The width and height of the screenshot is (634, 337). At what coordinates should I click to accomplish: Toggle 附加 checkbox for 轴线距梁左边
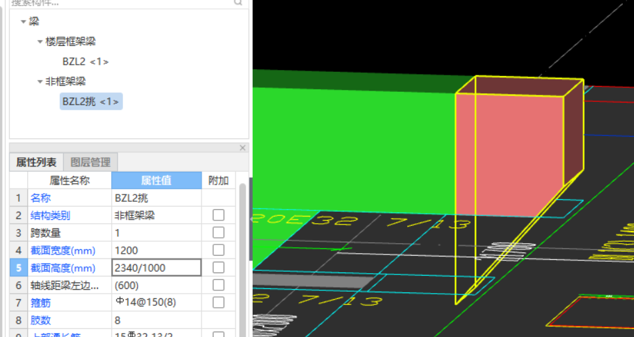[218, 285]
